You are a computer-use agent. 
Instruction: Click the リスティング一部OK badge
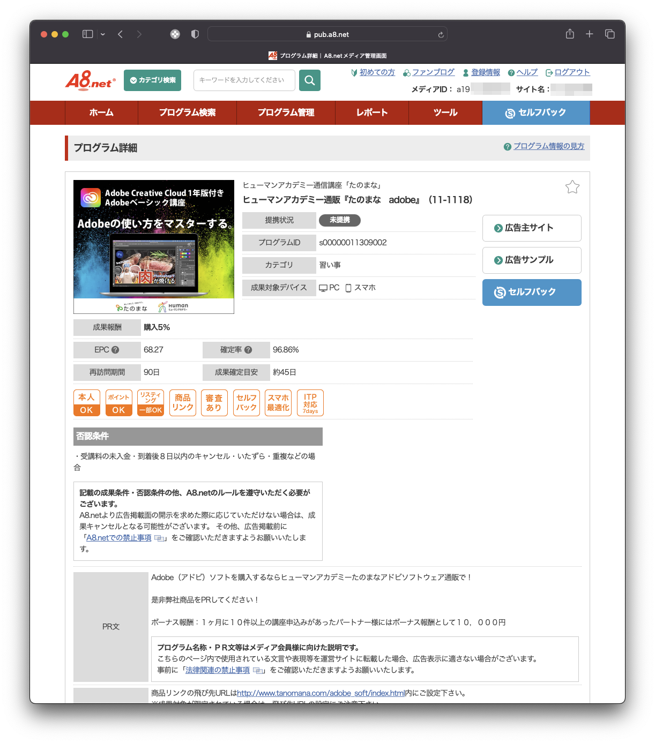151,403
